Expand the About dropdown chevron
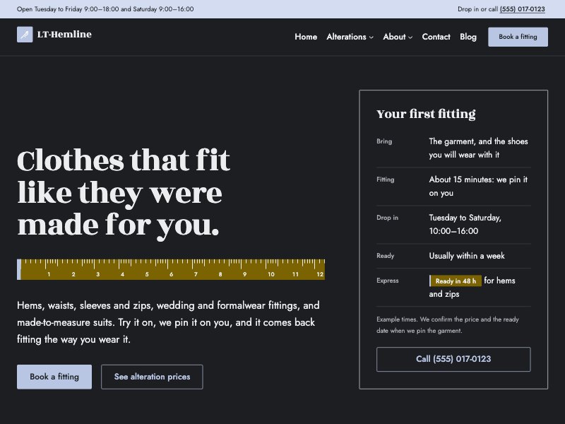This screenshot has width=565, height=424. [x=410, y=37]
